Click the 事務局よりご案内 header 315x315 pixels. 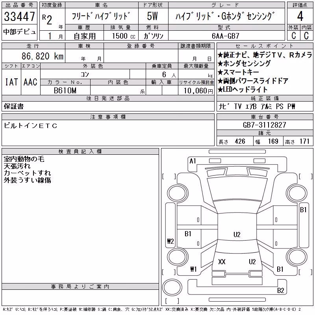click(80, 287)
